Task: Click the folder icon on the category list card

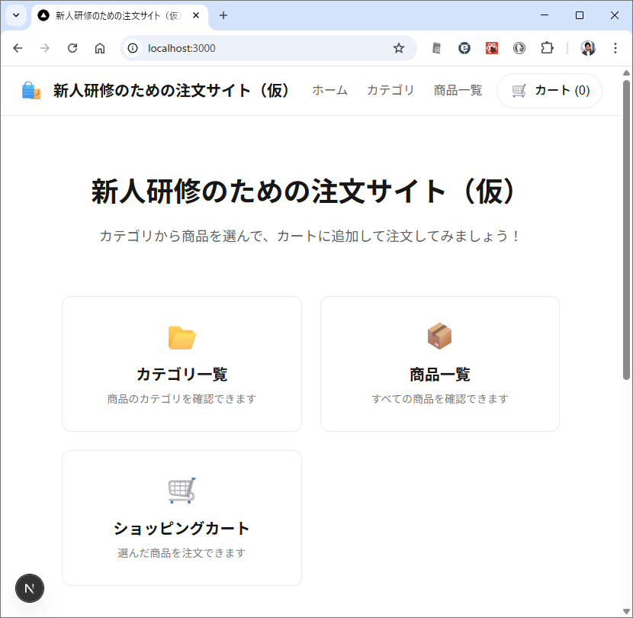Action: click(x=182, y=336)
